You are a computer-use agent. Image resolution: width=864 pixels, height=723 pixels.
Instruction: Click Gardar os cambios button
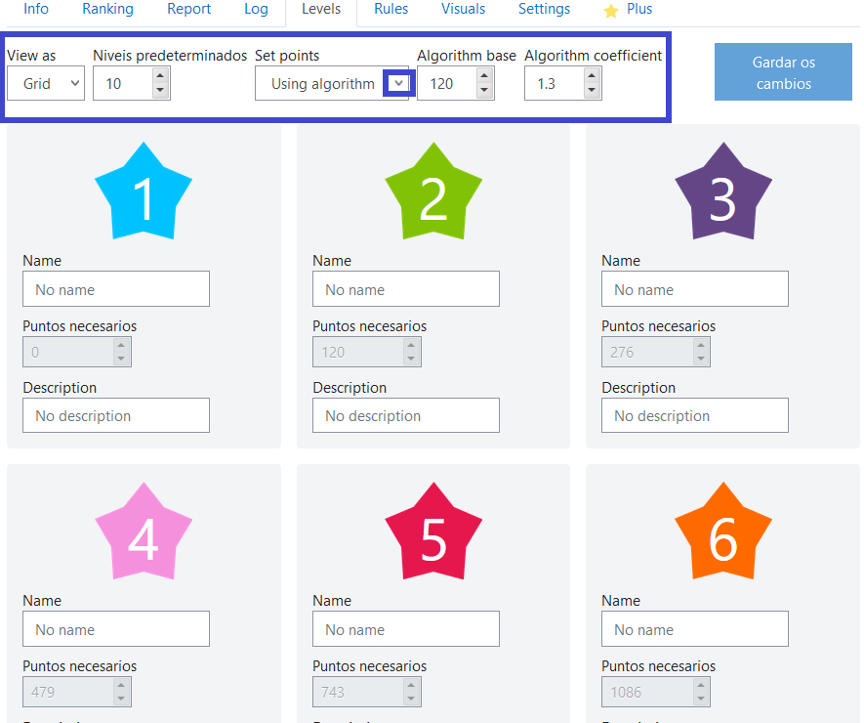783,72
